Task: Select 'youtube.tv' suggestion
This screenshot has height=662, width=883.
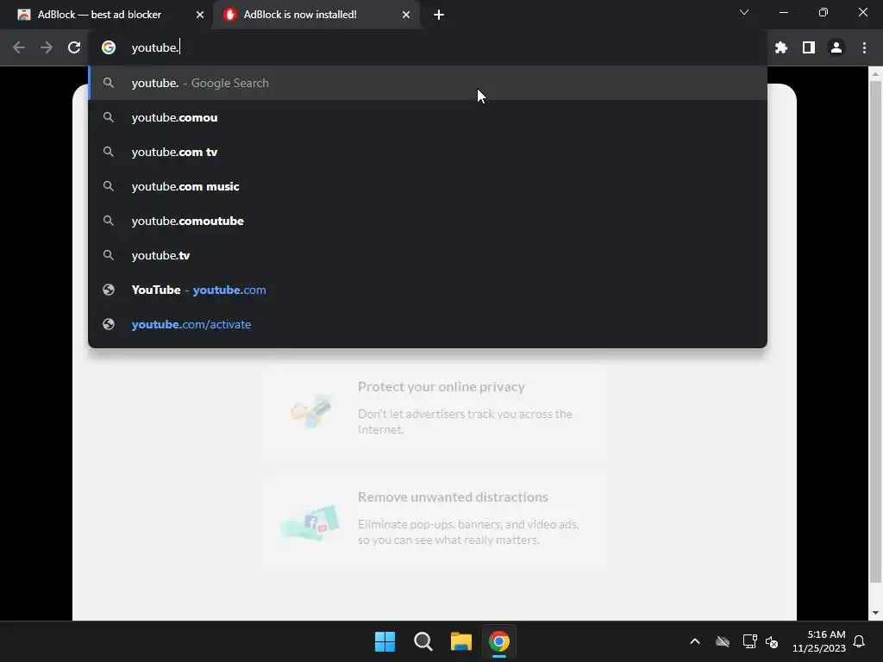Action: click(428, 255)
